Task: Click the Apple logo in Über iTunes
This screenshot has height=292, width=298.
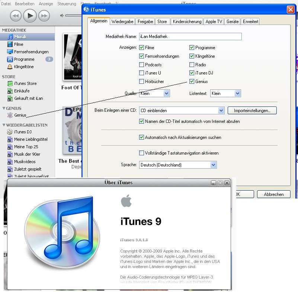Action: tap(126, 200)
